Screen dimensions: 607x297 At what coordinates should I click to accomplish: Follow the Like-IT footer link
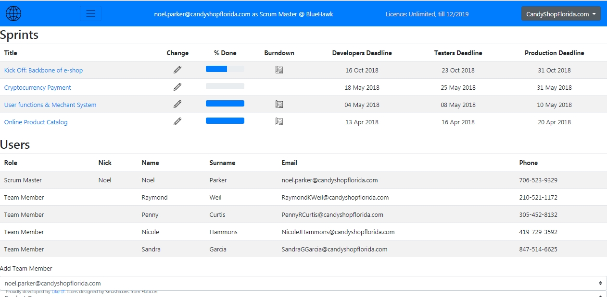click(58, 292)
